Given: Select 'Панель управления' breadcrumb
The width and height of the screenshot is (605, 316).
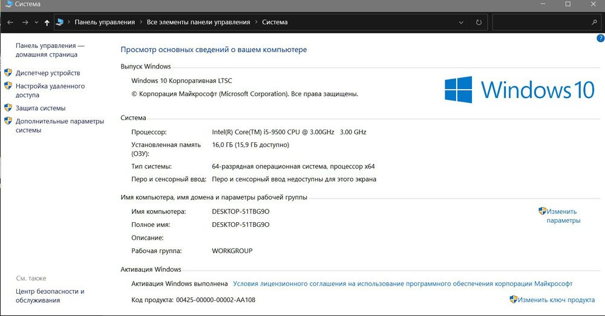Looking at the screenshot, I should [105, 22].
